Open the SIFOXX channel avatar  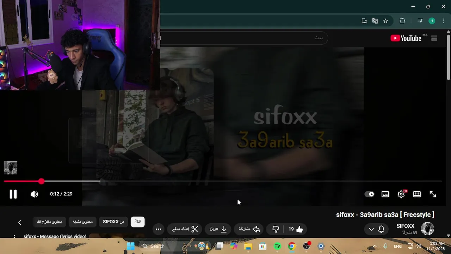[427, 229]
